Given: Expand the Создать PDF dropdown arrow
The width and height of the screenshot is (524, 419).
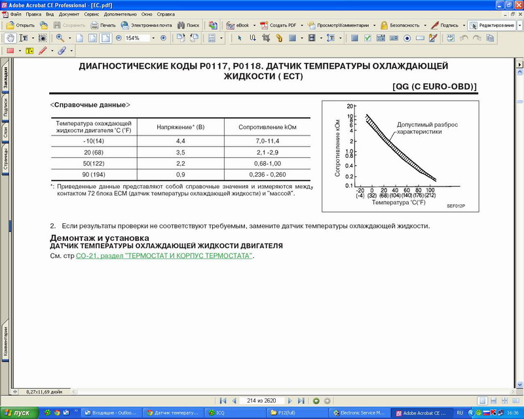Looking at the screenshot, I should pyautogui.click(x=302, y=26).
